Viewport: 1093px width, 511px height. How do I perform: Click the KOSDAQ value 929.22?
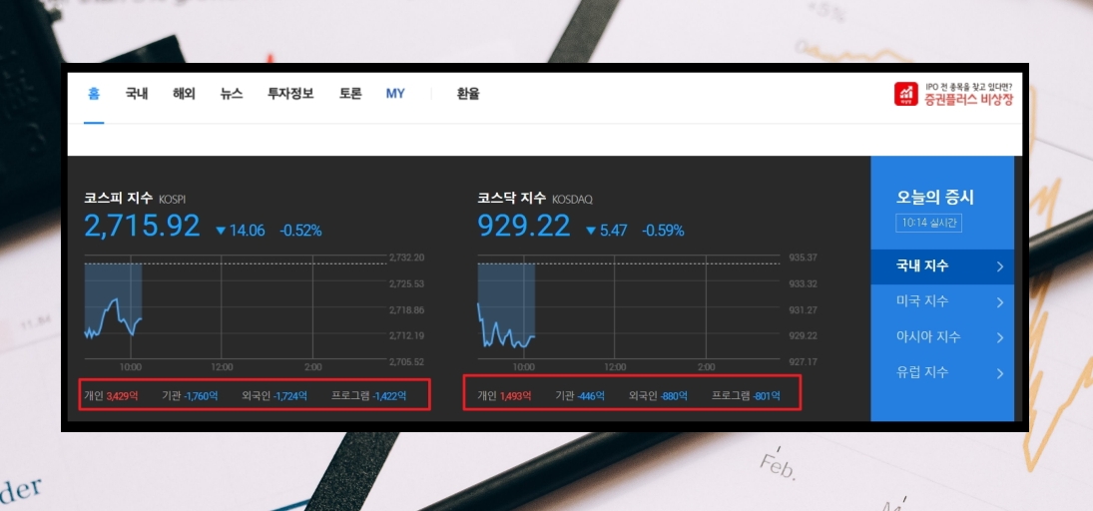point(523,226)
